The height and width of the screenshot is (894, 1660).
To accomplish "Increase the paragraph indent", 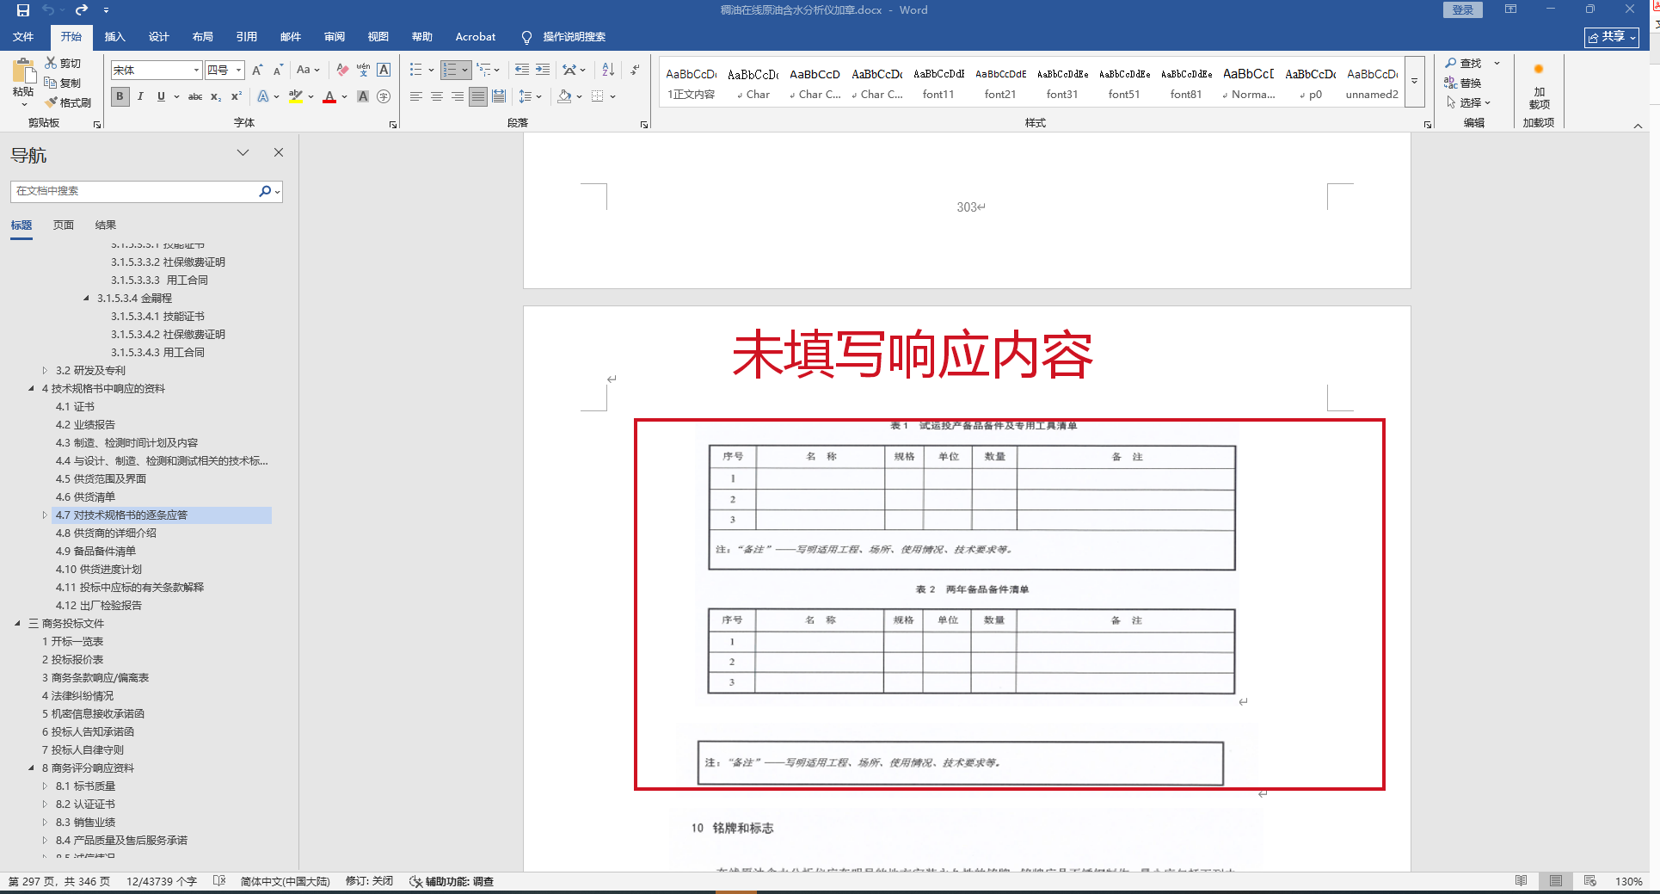I will click(x=543, y=70).
